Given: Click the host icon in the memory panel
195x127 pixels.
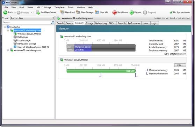Looking at the screenshot, I should click(x=62, y=37).
